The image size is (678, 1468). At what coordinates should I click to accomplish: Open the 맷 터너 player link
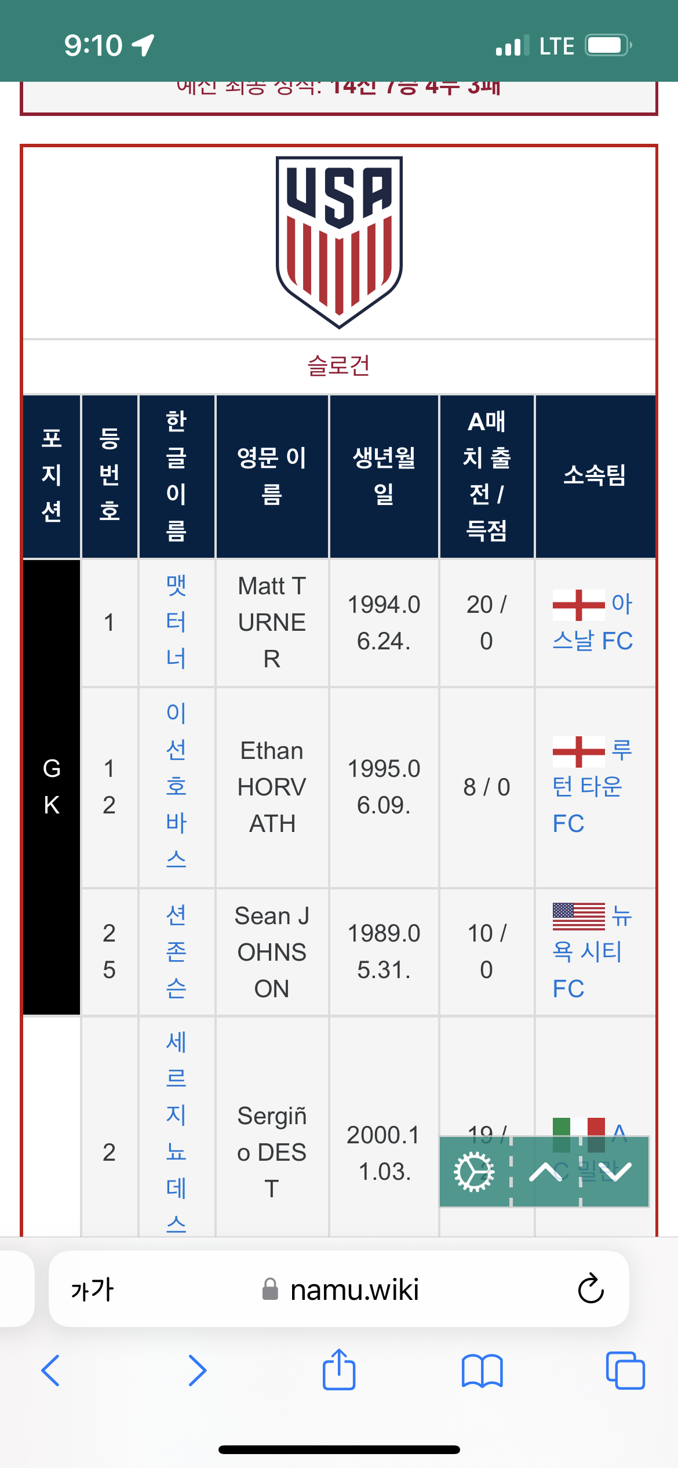176,622
